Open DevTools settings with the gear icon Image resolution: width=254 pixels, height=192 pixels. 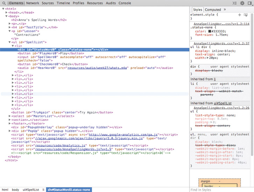[242, 3]
